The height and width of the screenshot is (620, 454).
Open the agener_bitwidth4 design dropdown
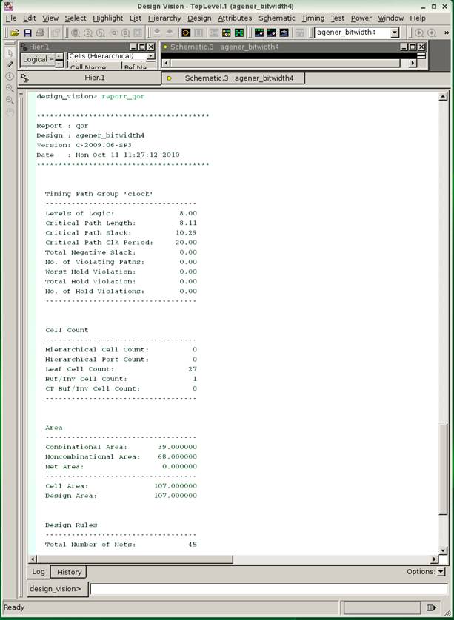[394, 33]
